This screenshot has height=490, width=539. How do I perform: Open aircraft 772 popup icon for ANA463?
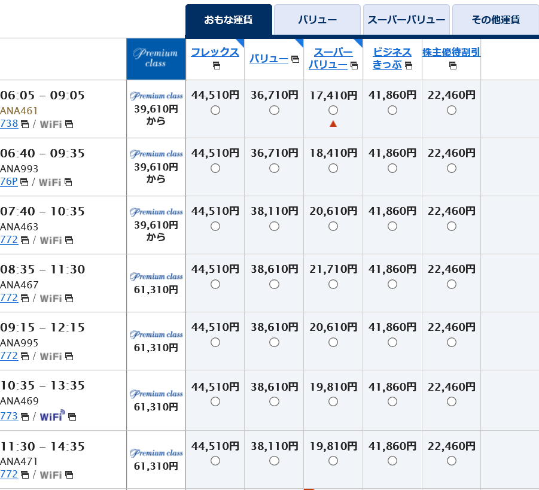(25, 241)
